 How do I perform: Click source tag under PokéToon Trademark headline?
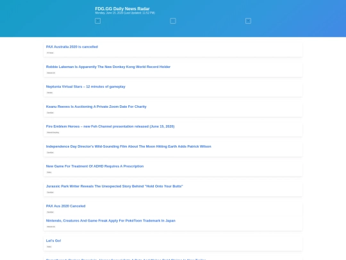51,227
